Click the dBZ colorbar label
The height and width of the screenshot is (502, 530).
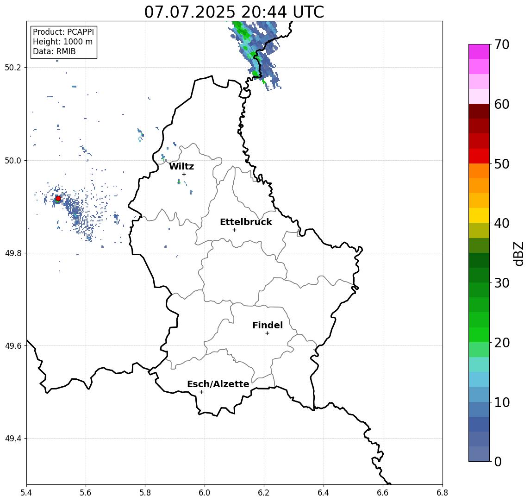(x=518, y=254)
